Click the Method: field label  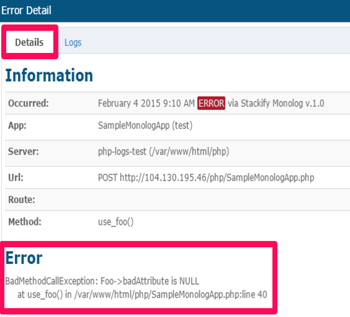[x=25, y=222]
